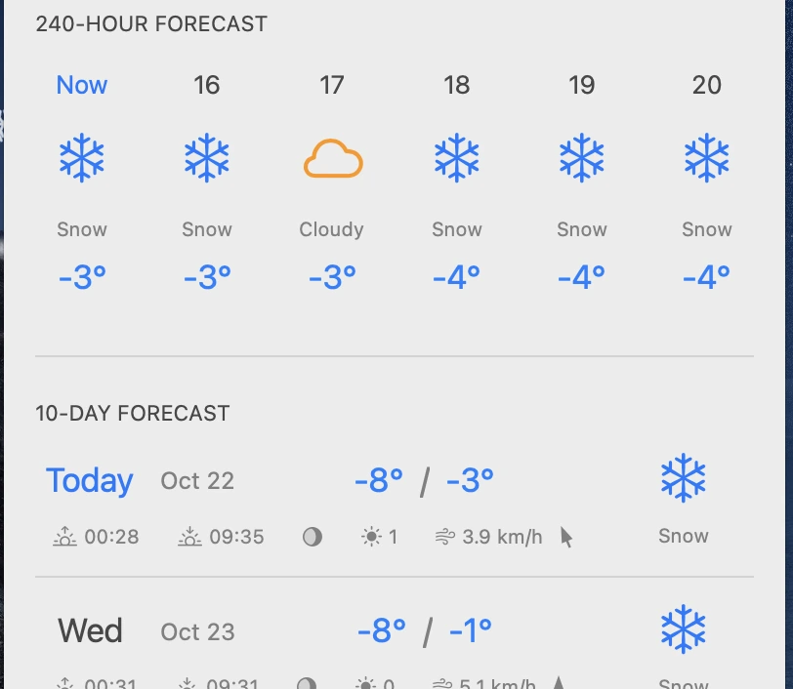Click the snowflake icon for hour 19
This screenshot has width=793, height=689.
pyautogui.click(x=582, y=156)
